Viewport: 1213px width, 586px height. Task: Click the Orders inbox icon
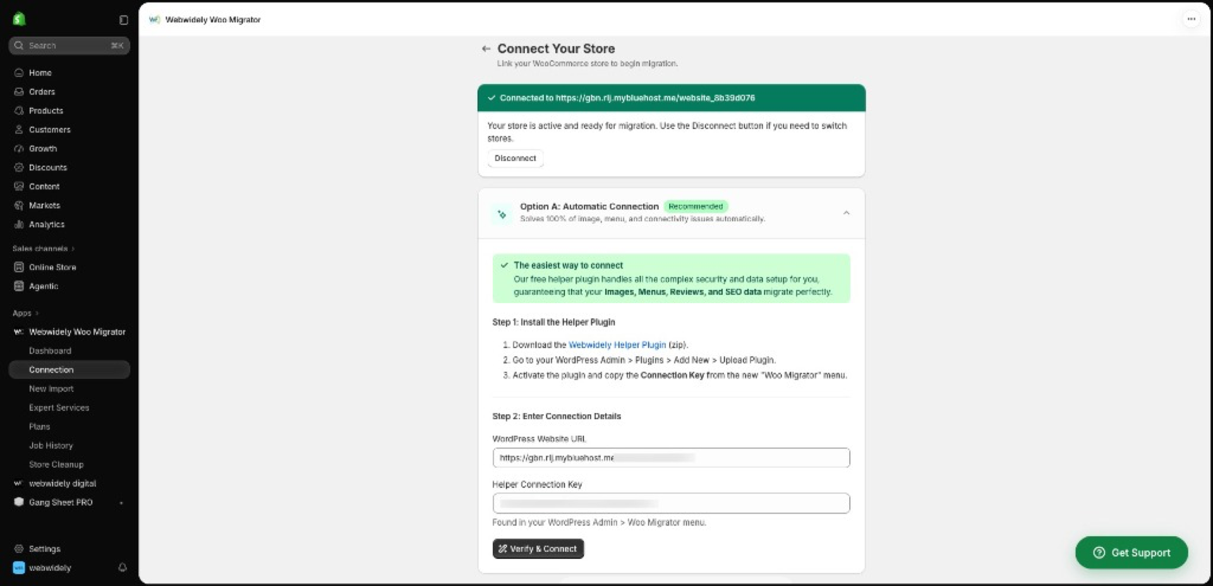click(x=19, y=92)
